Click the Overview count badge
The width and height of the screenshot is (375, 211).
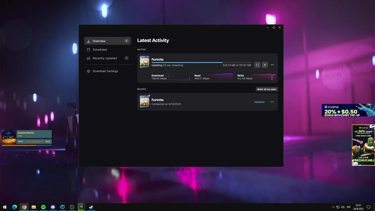pyautogui.click(x=126, y=41)
